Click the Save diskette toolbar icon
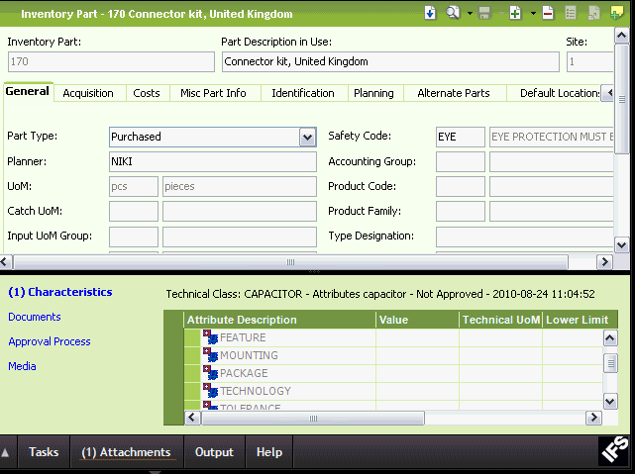 [x=484, y=13]
